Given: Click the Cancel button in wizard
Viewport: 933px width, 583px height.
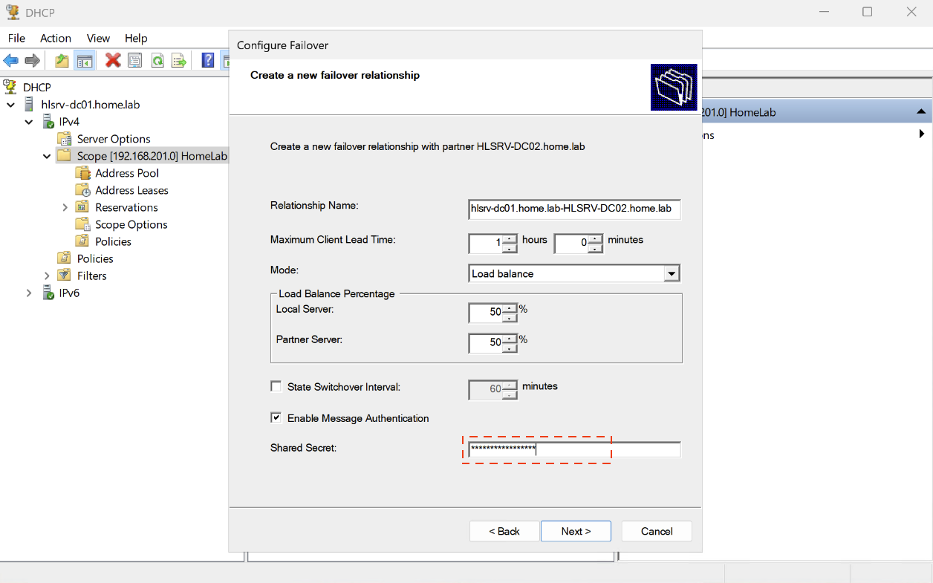Looking at the screenshot, I should pyautogui.click(x=657, y=531).
